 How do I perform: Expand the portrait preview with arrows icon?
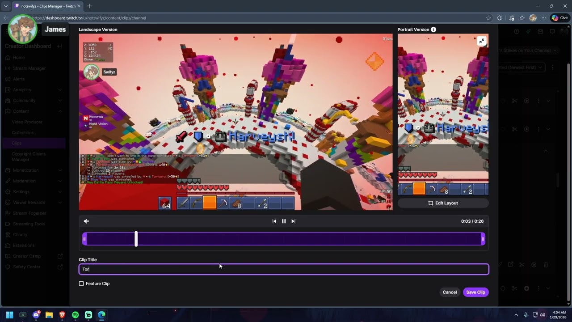pyautogui.click(x=481, y=41)
